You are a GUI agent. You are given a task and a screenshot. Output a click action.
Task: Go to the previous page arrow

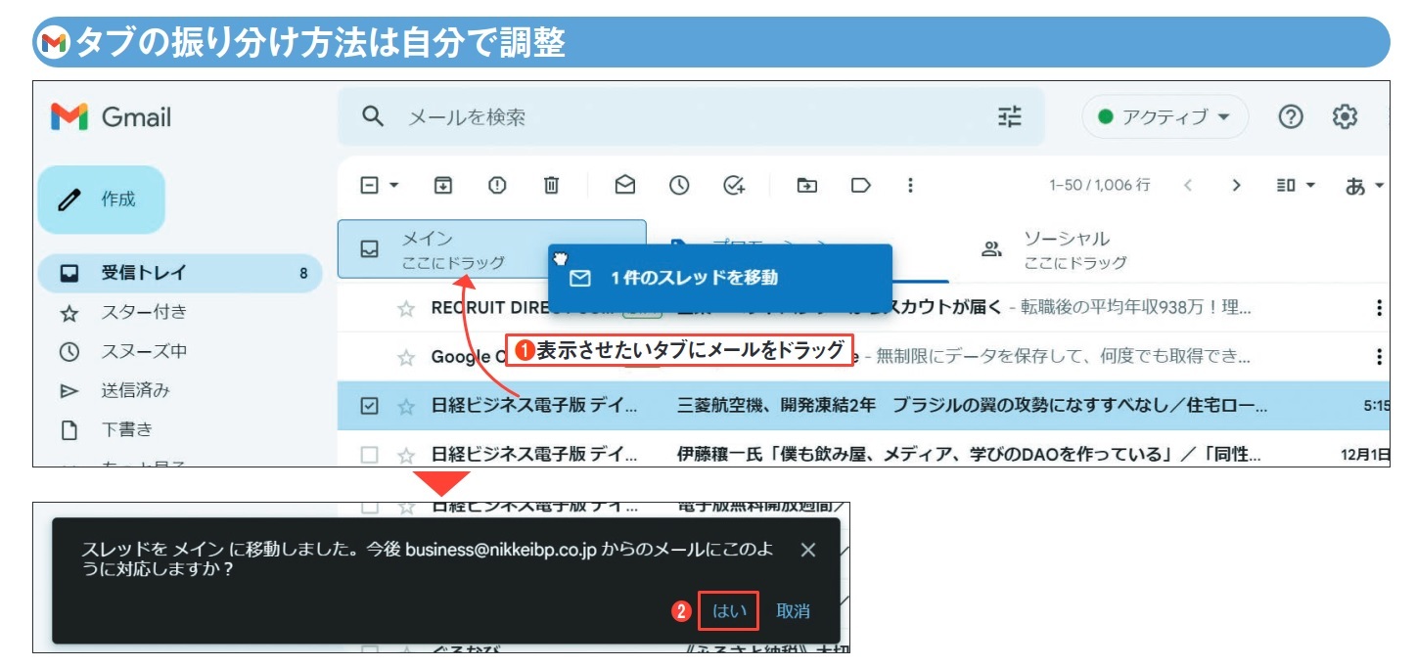pyautogui.click(x=1188, y=185)
